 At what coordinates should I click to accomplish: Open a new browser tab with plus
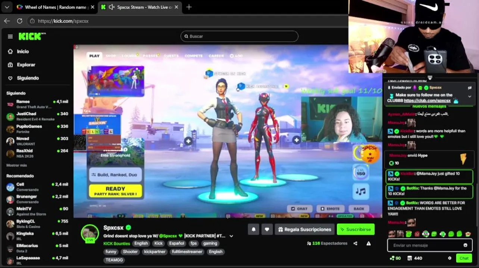pyautogui.click(x=189, y=7)
